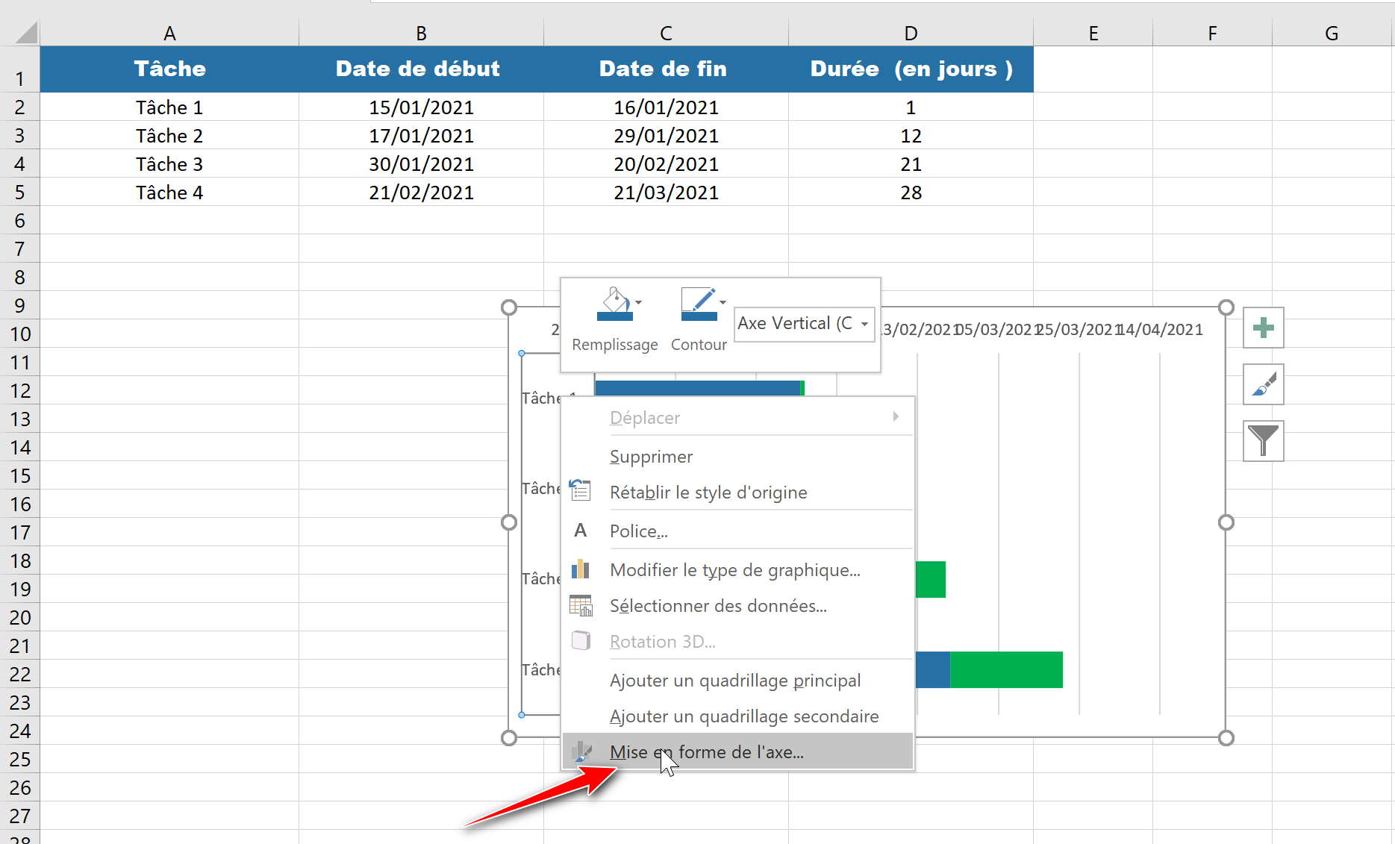1395x844 pixels.
Task: Open the Chart Filters funnel button
Action: coord(1263,441)
